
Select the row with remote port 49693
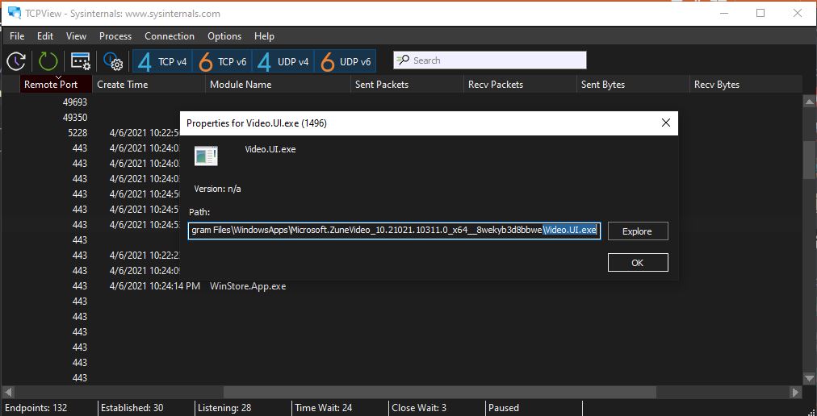(x=401, y=102)
